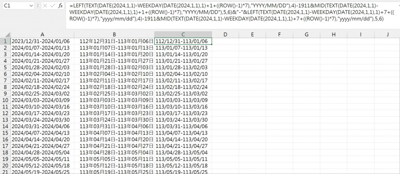Select cell 113/01/07-113/01/13

183,48
